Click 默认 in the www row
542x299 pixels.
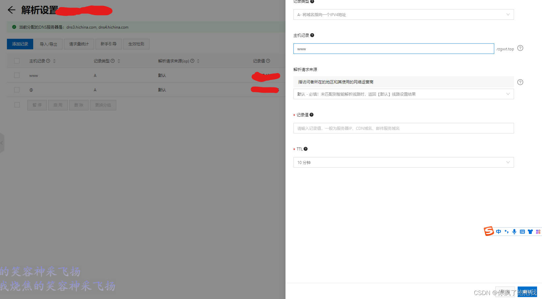162,76
